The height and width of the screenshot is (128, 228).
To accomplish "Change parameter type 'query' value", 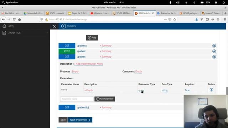I will (141, 90).
